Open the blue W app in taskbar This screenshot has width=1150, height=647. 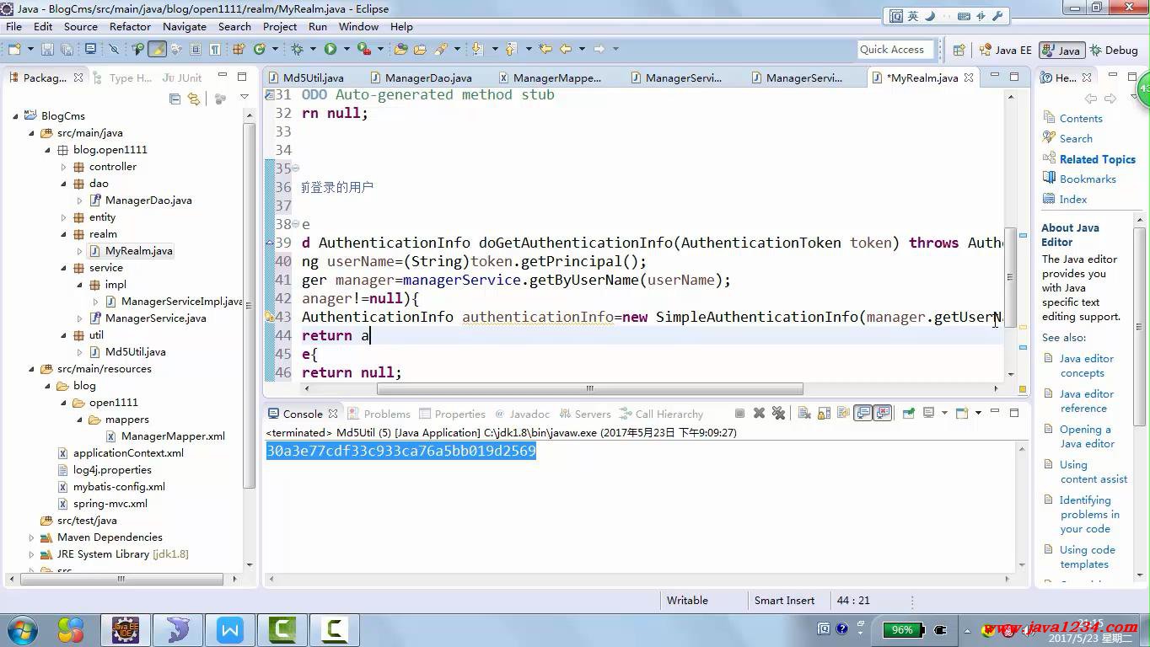click(230, 629)
